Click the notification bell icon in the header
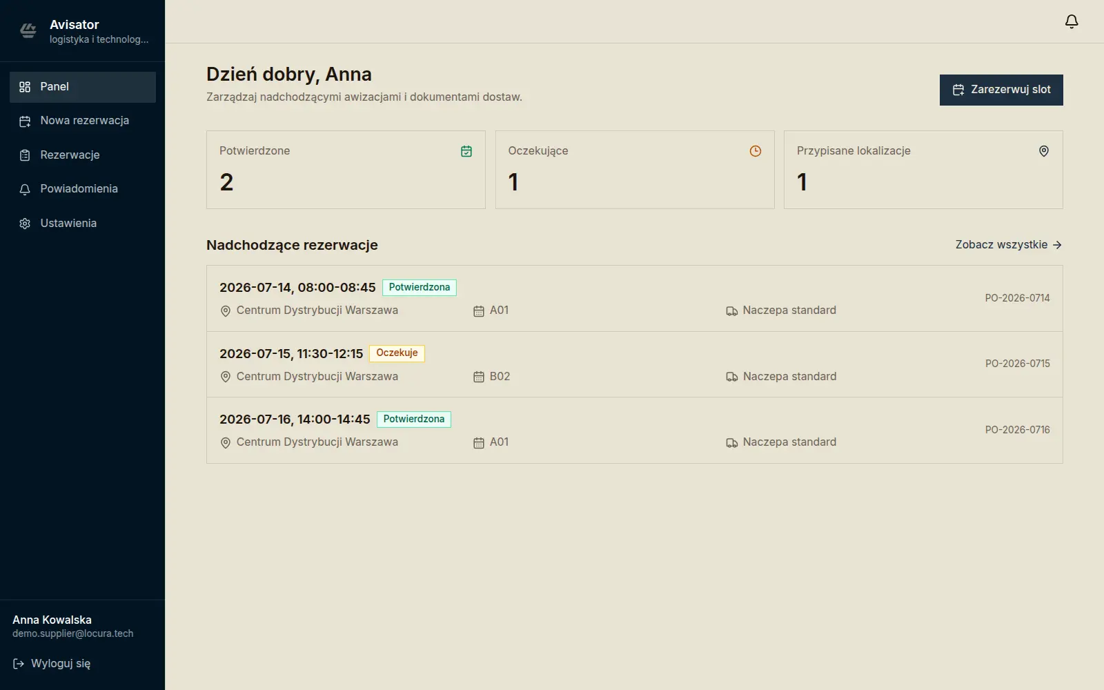The width and height of the screenshot is (1104, 690). tap(1072, 21)
